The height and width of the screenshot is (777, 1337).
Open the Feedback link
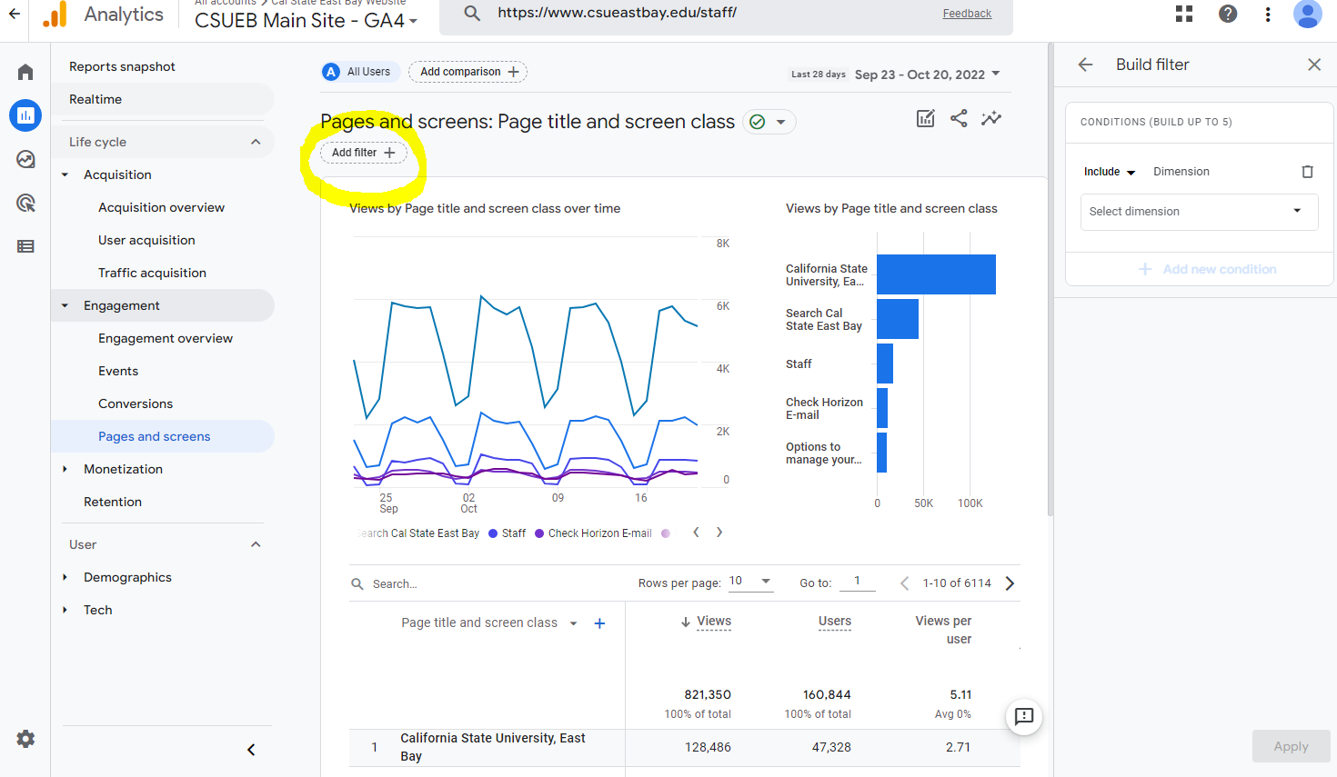pos(967,14)
